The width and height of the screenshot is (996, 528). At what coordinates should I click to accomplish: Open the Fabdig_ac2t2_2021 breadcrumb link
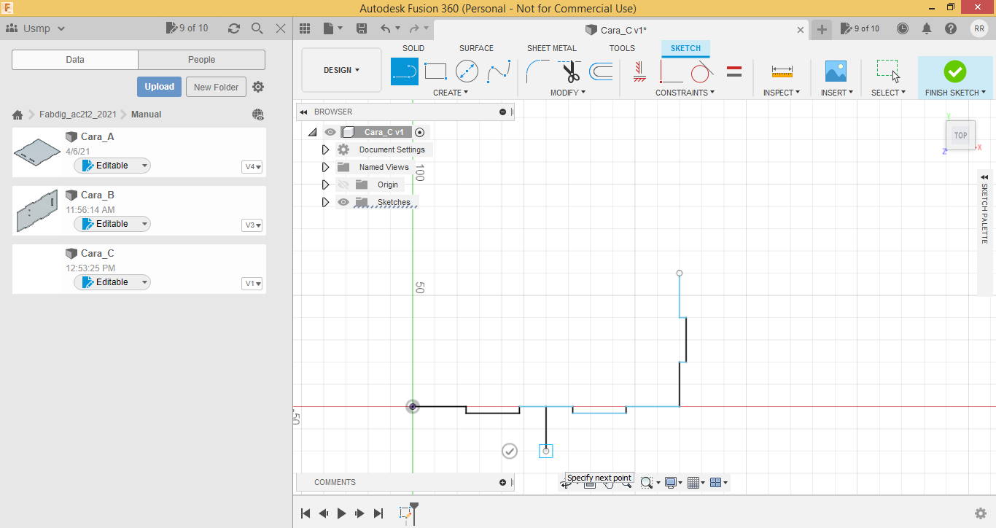click(x=77, y=114)
